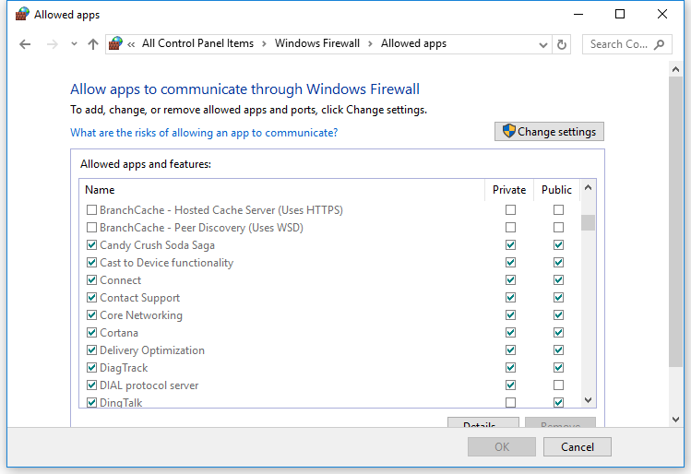Disable Private for Contact Support
This screenshot has height=474, width=691.
click(x=510, y=297)
